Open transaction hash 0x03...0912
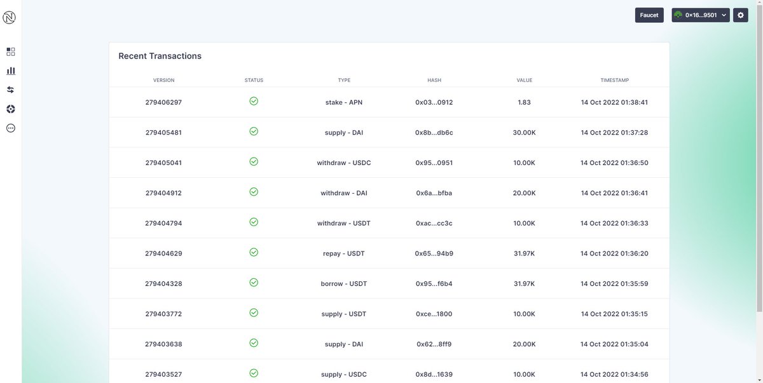The height and width of the screenshot is (383, 763). click(434, 102)
